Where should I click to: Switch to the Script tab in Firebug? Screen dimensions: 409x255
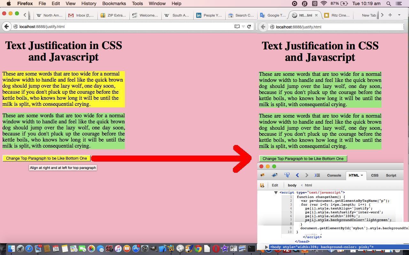click(x=391, y=175)
